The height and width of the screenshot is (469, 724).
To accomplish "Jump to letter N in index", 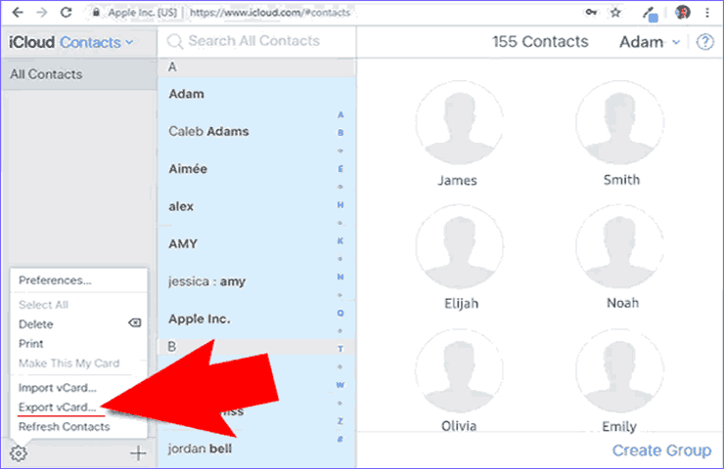I will pyautogui.click(x=340, y=277).
